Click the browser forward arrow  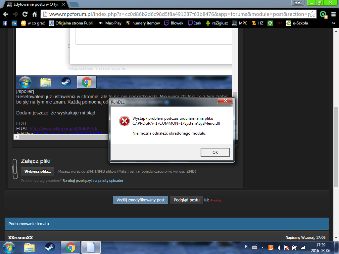(x=15, y=14)
